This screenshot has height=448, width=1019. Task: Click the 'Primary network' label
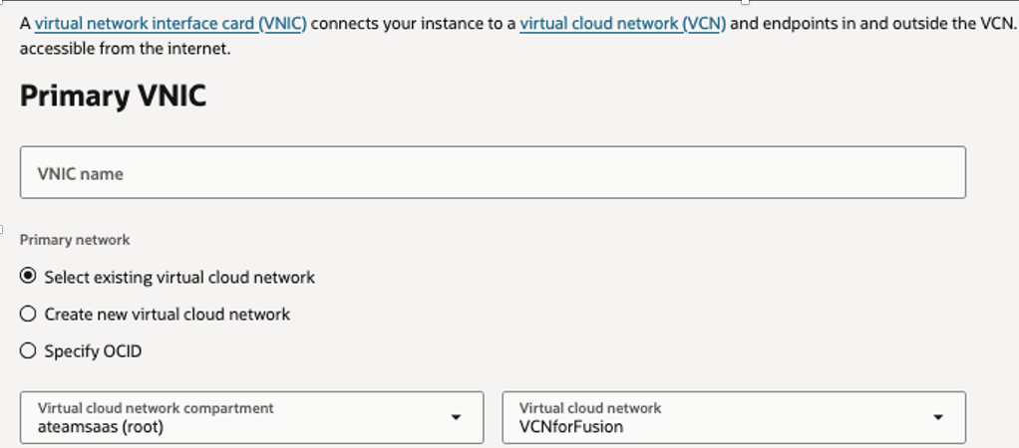[x=75, y=240]
